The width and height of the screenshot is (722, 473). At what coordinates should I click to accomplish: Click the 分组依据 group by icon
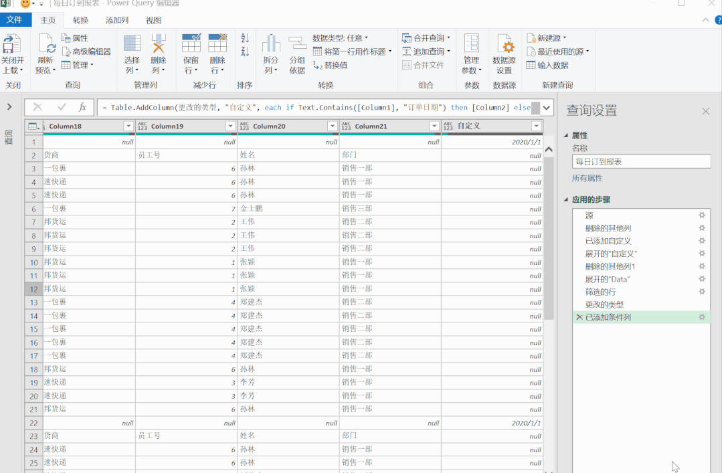[x=298, y=43]
